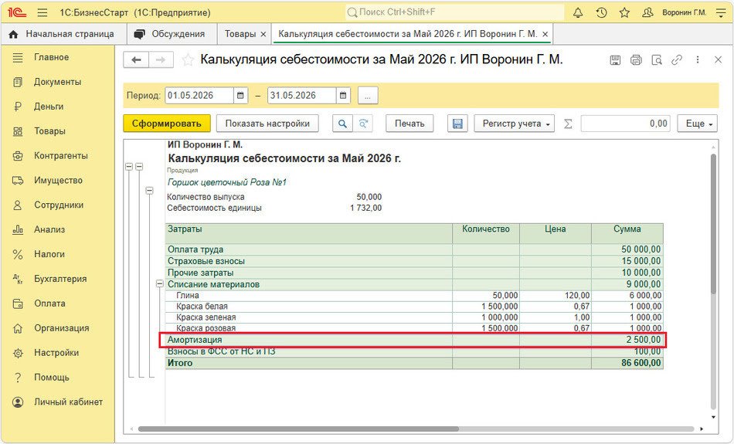The width and height of the screenshot is (734, 444).
Task: Go forward with the right arrow button
Action: (161, 60)
